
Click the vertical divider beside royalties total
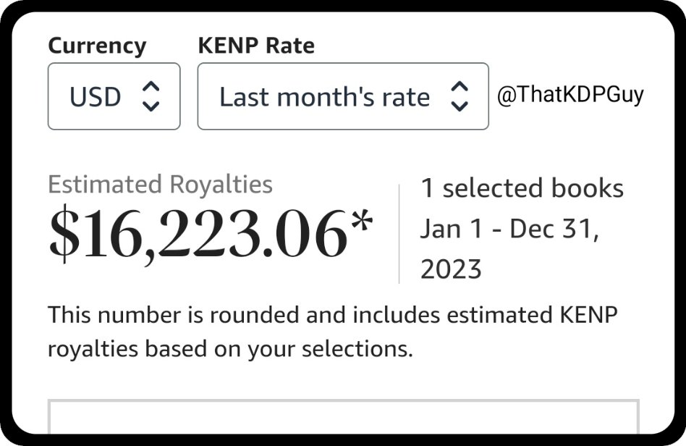pos(399,234)
